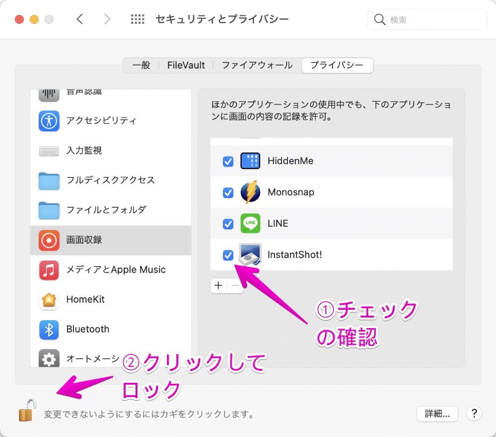Image resolution: width=496 pixels, height=437 pixels.
Task: Select the フルディスクアクセス folder icon
Action: click(x=49, y=181)
